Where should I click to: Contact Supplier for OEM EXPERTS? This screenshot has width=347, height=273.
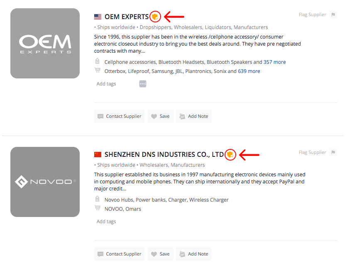[x=119, y=116]
